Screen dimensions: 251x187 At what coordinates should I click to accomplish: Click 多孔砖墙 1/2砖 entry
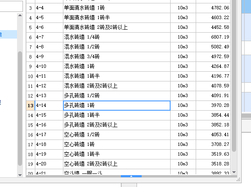click(x=117, y=95)
